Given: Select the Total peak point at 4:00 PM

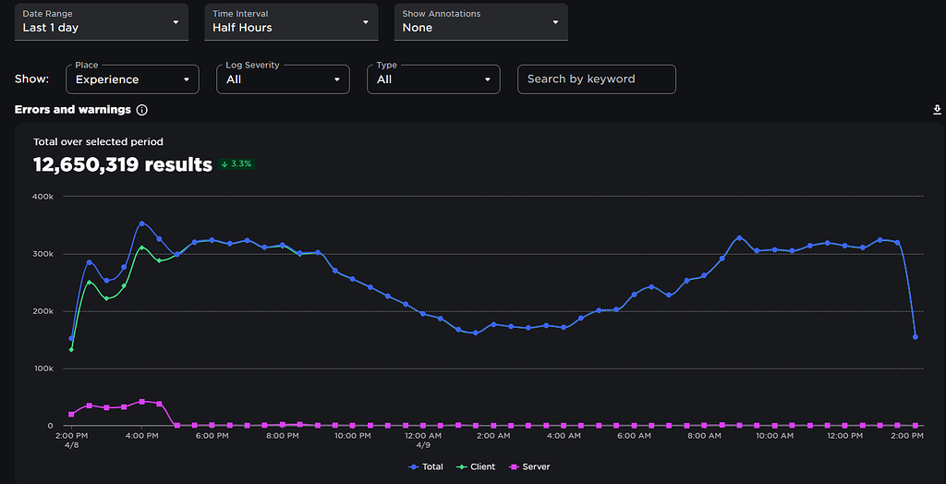Looking at the screenshot, I should tap(141, 224).
